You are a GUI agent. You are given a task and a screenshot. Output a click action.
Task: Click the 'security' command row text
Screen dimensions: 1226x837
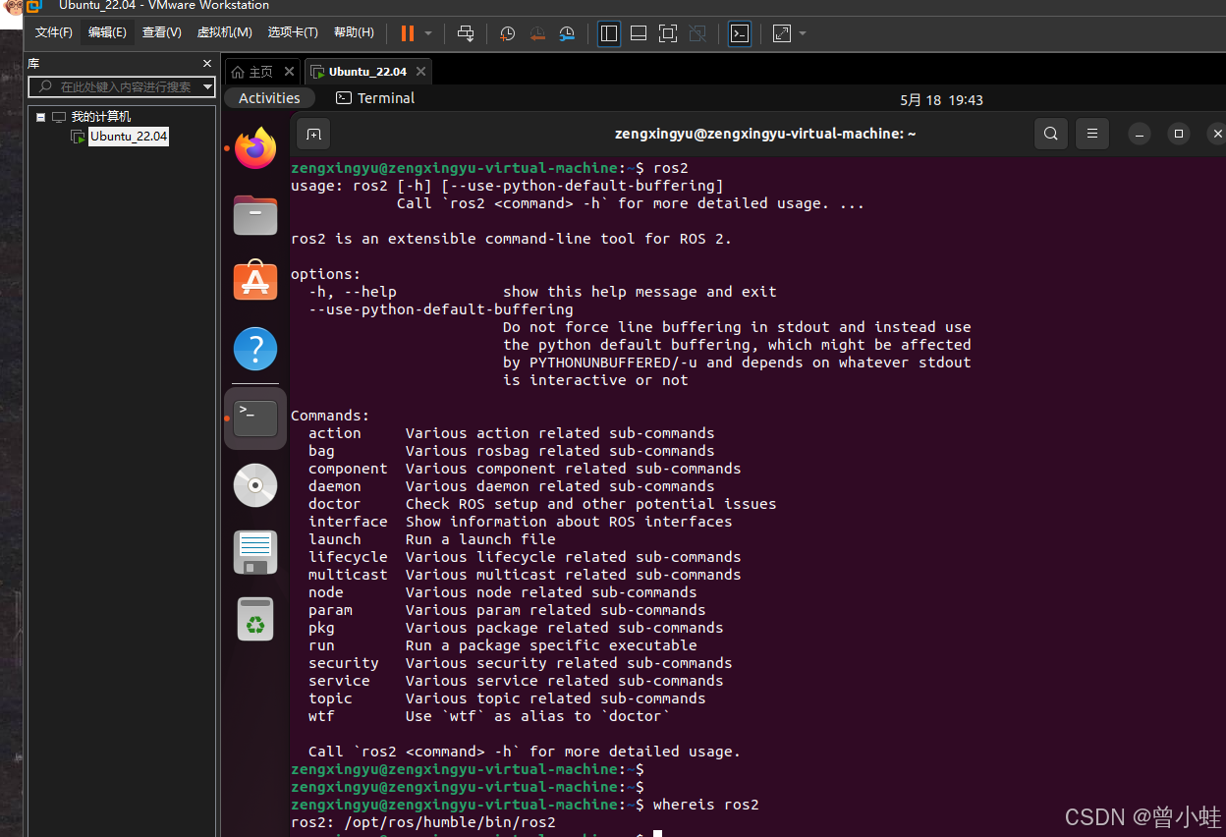[x=521, y=663]
